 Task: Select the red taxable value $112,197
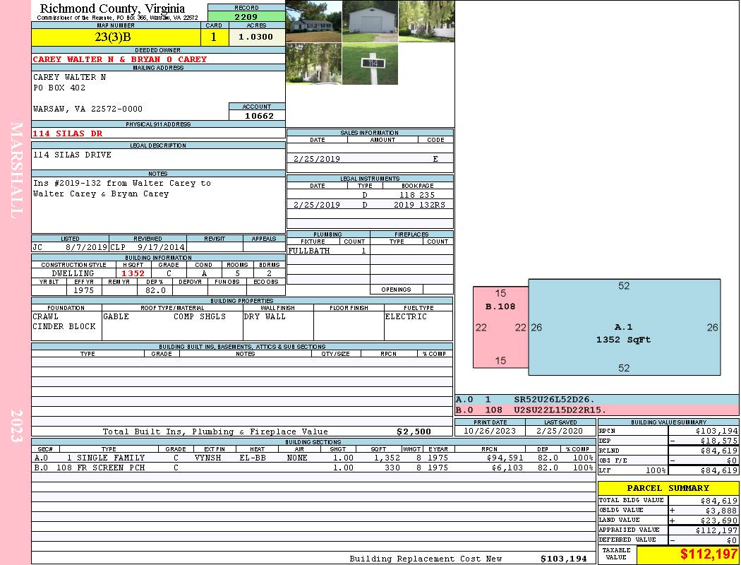pos(687,554)
